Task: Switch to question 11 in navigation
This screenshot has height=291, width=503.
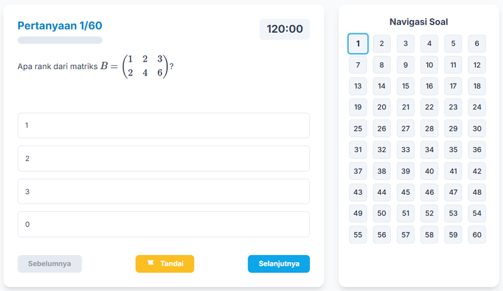Action: click(x=453, y=65)
